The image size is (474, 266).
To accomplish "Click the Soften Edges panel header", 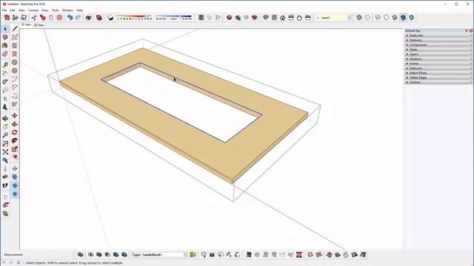I will pos(438,78).
